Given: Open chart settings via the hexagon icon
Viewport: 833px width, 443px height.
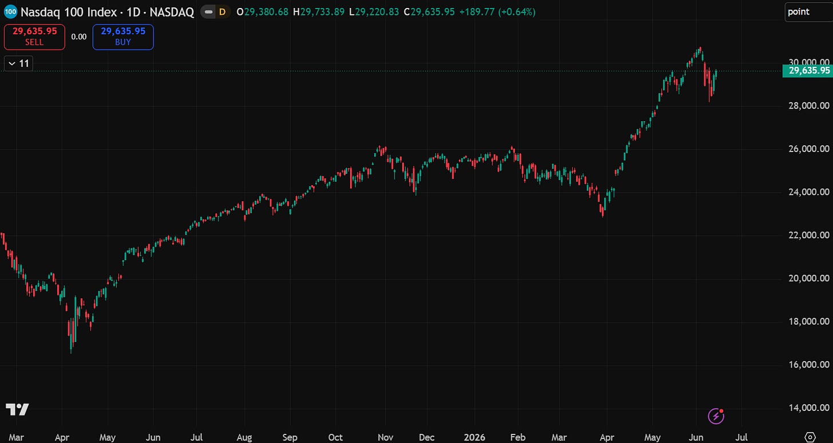Looking at the screenshot, I should click(x=811, y=437).
